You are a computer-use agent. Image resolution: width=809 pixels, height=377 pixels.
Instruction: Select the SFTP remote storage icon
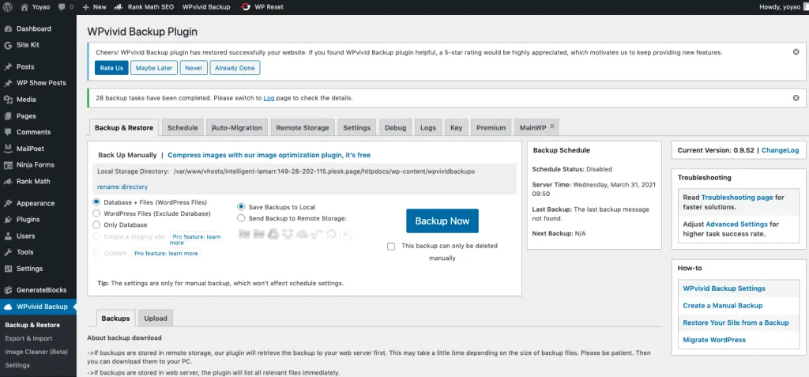(259, 235)
